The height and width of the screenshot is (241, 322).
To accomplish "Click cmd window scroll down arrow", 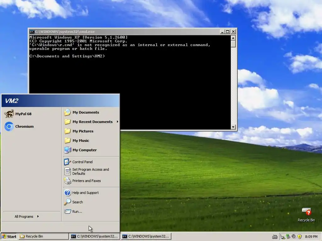I will click(233, 127).
